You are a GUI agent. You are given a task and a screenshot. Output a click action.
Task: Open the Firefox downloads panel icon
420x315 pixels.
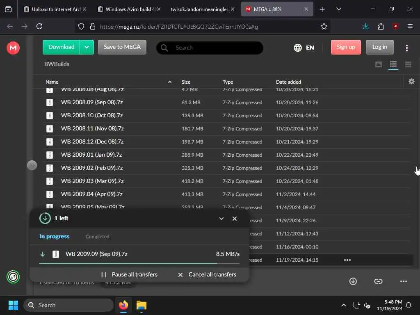coord(365,26)
